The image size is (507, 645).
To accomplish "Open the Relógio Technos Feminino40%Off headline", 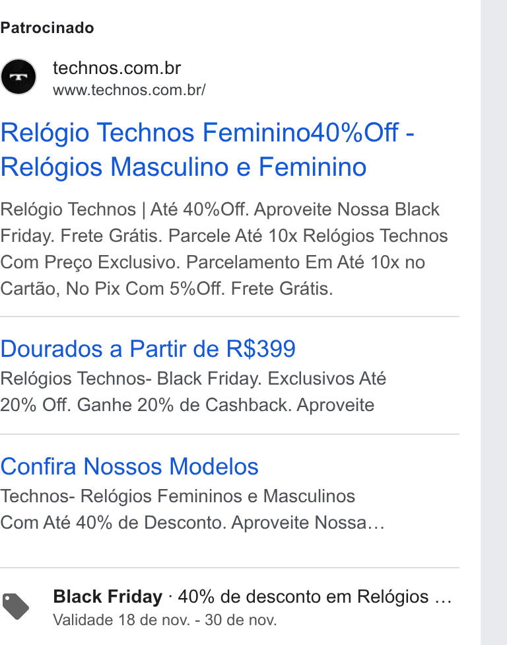I will coord(207,133).
